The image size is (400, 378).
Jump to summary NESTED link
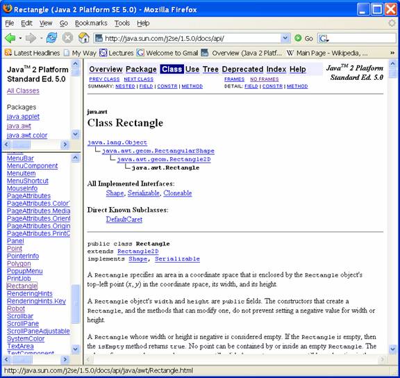(x=125, y=86)
